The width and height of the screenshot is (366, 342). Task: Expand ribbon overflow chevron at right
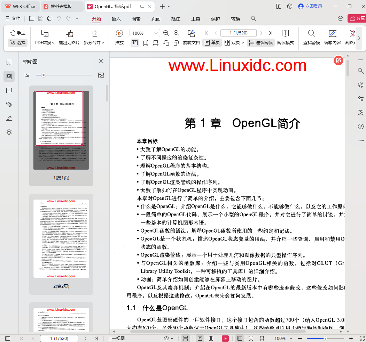pyautogui.click(x=359, y=38)
